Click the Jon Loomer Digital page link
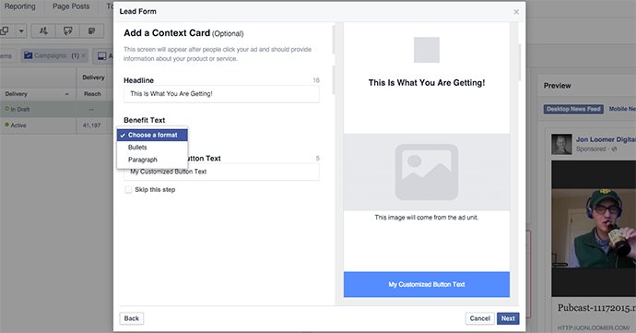 tap(606, 139)
